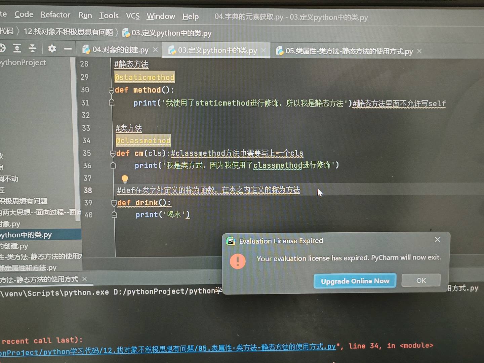Collapse the def cm(cls) fold on line 35
This screenshot has height=363, width=484.
tap(113, 153)
